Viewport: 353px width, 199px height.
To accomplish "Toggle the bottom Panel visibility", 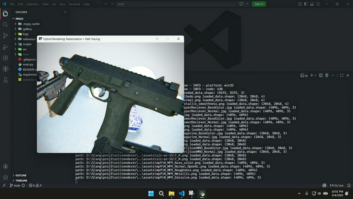I will pyautogui.click(x=312, y=4).
